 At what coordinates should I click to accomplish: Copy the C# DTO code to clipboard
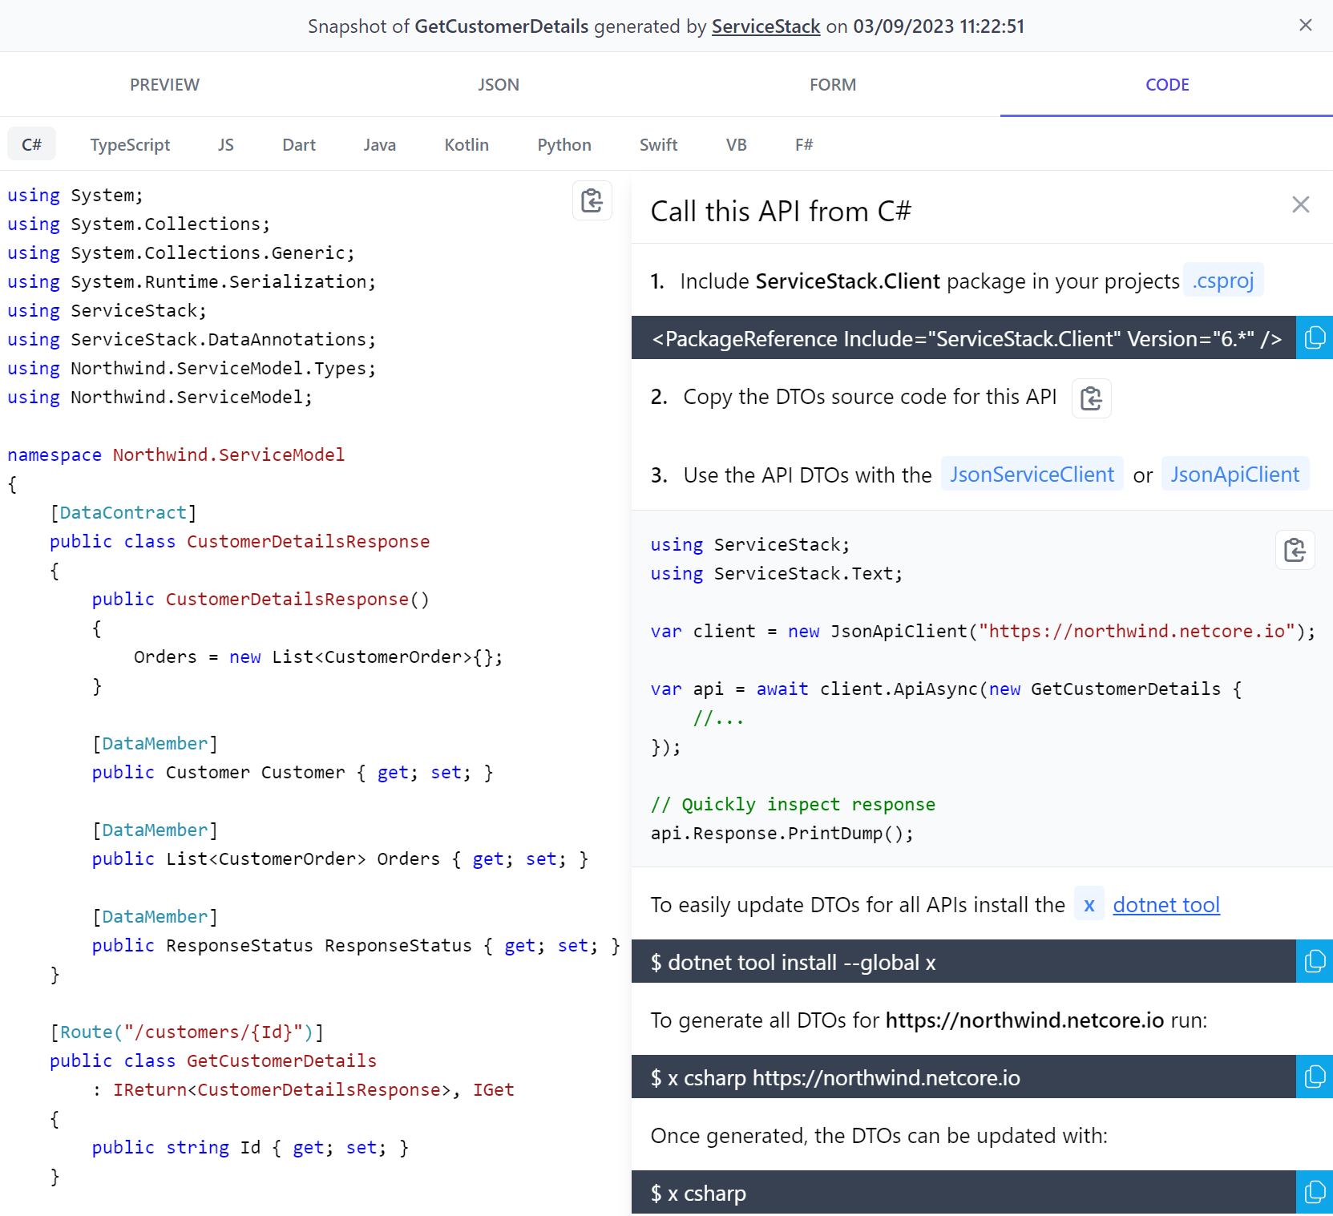tap(592, 200)
